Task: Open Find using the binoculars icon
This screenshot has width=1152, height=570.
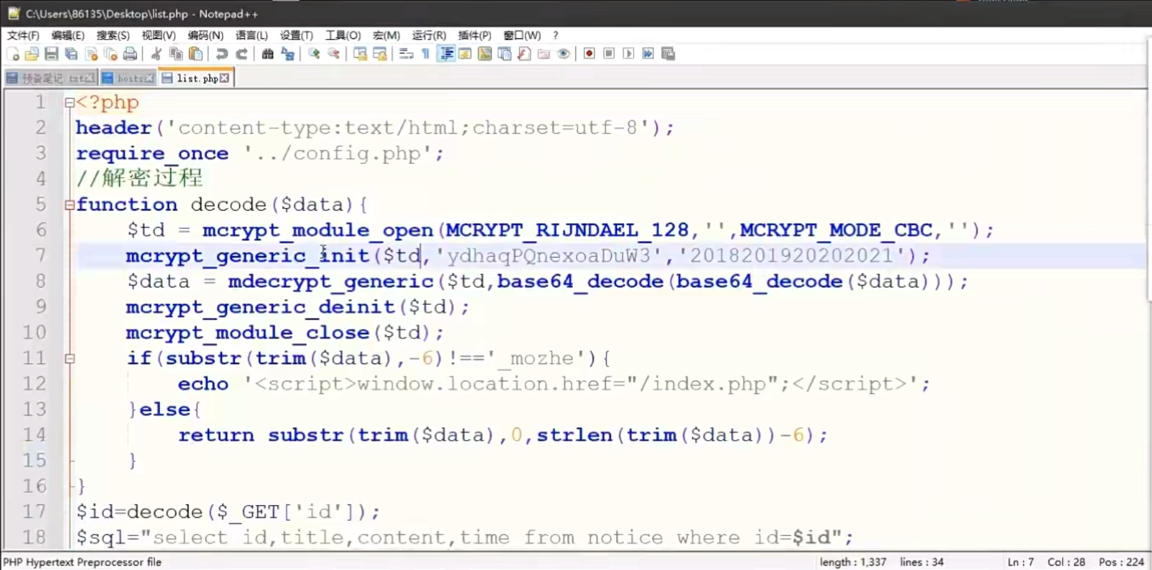Action: tap(268, 54)
